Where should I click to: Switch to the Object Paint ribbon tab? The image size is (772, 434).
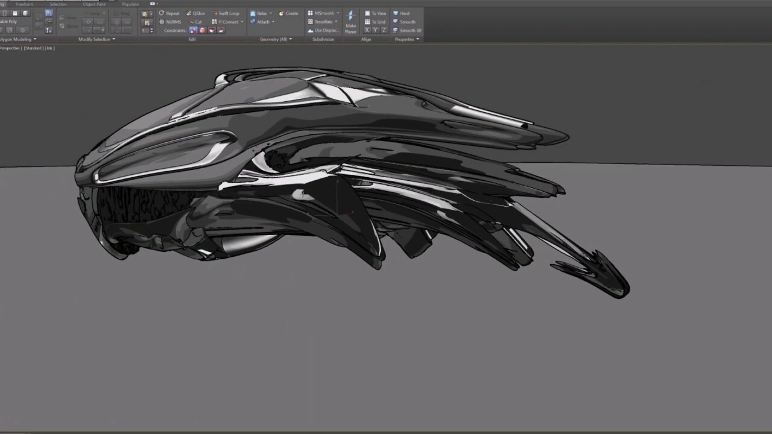tap(93, 4)
